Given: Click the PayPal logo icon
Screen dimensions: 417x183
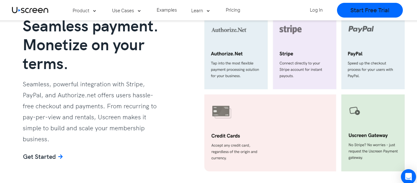Looking at the screenshot, I should [361, 29].
